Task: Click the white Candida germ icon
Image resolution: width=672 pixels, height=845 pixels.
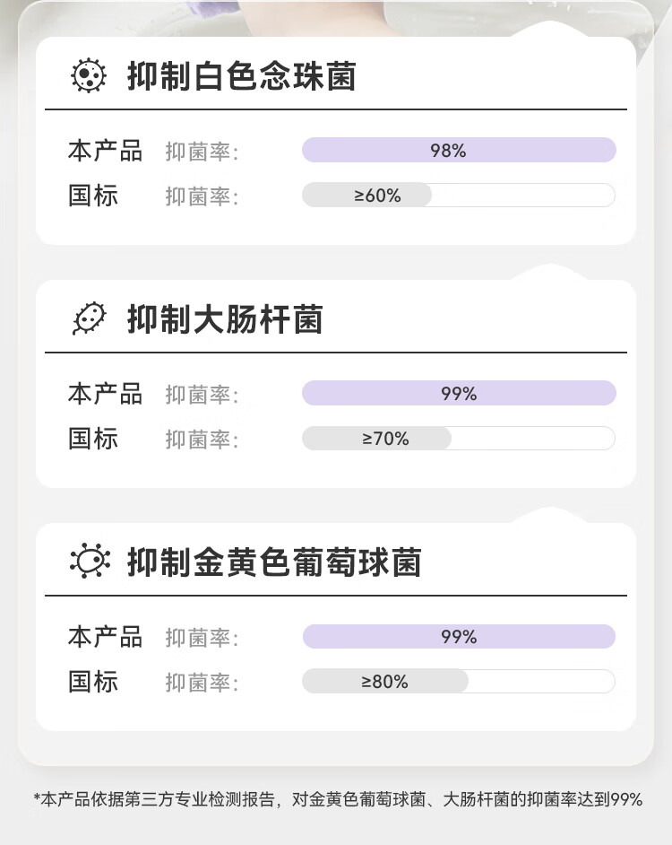Action: (88, 75)
